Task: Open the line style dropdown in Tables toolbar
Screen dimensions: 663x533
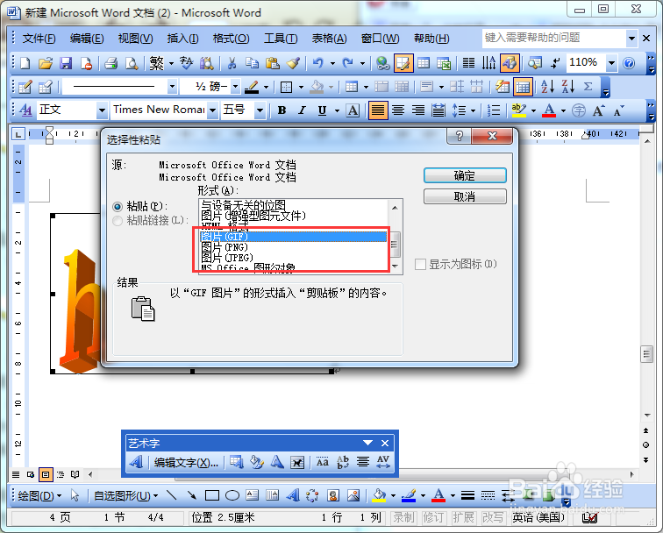Action: point(172,87)
